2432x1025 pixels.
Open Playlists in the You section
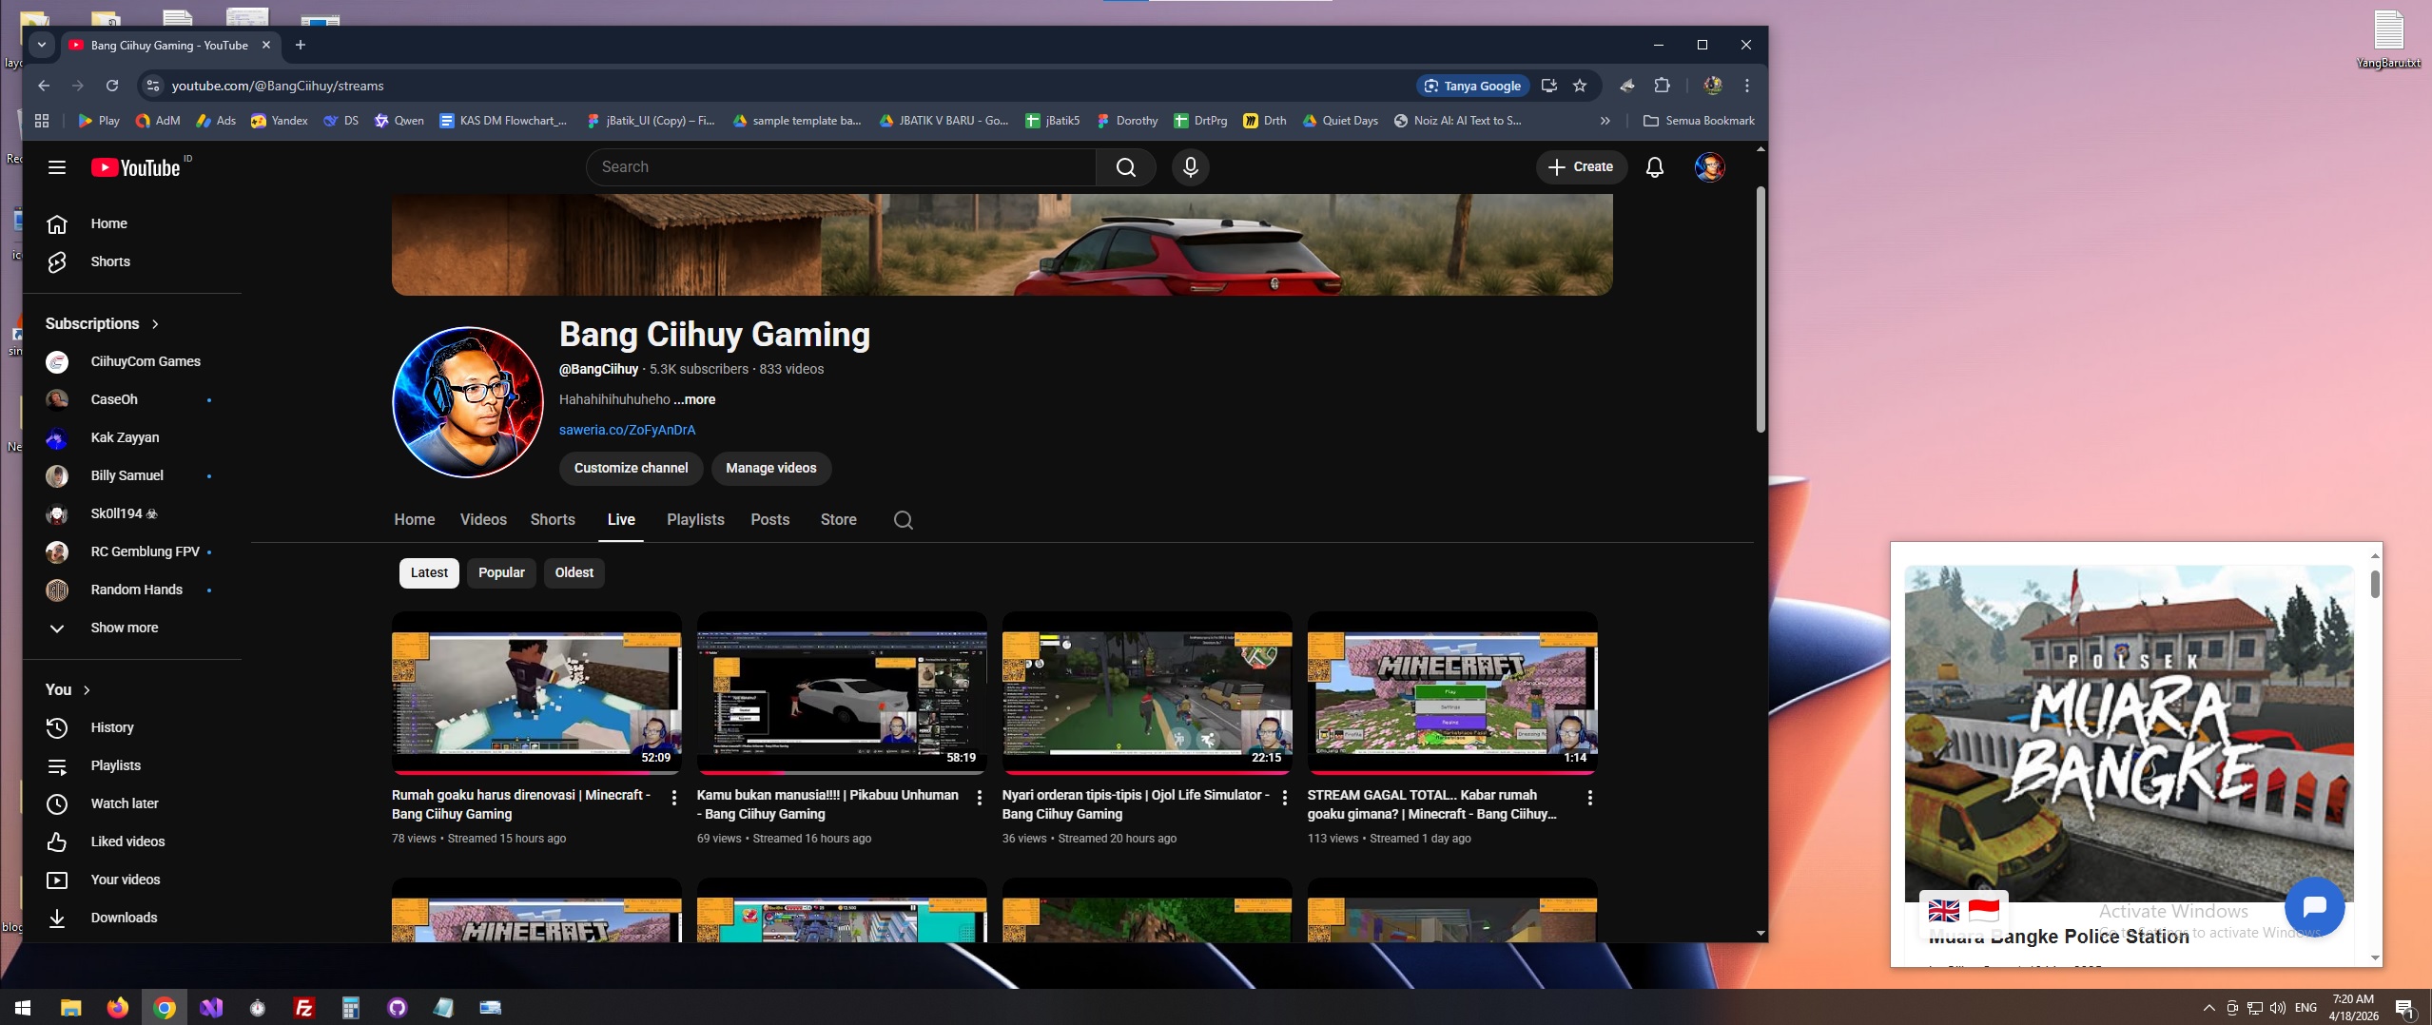(132, 765)
